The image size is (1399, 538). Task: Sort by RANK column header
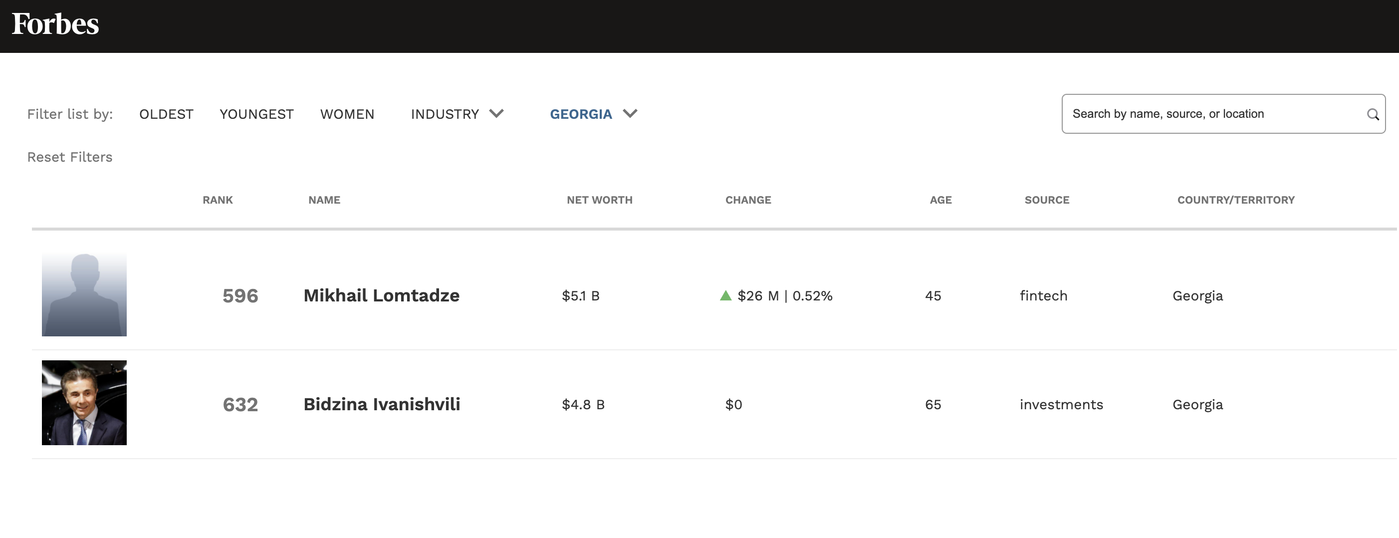218,200
